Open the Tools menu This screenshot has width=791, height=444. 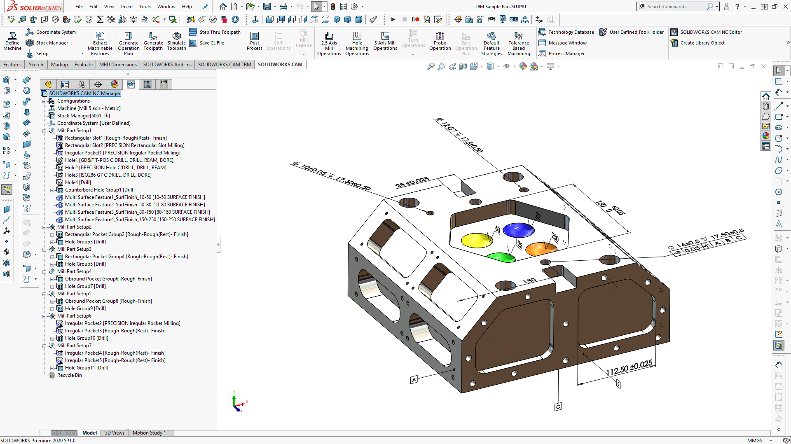click(x=145, y=7)
